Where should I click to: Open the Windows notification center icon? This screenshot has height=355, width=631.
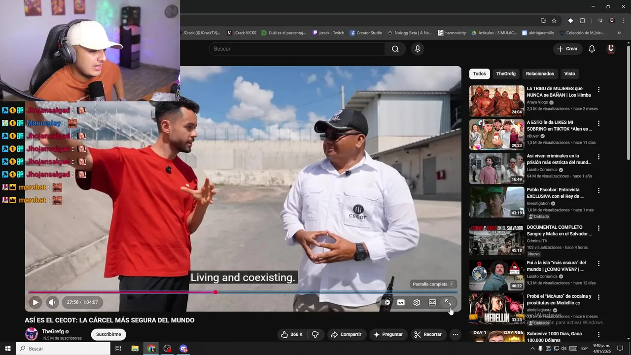tap(621, 349)
